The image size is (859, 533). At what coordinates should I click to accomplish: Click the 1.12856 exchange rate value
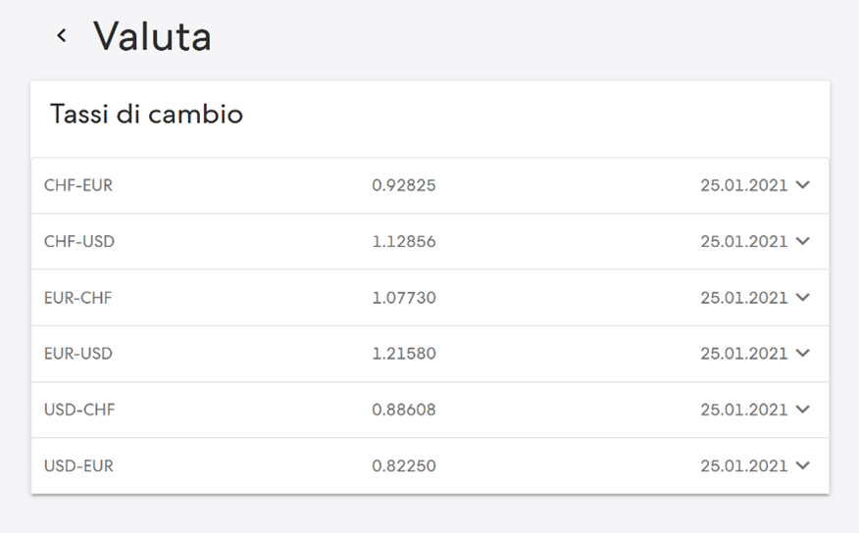click(404, 241)
